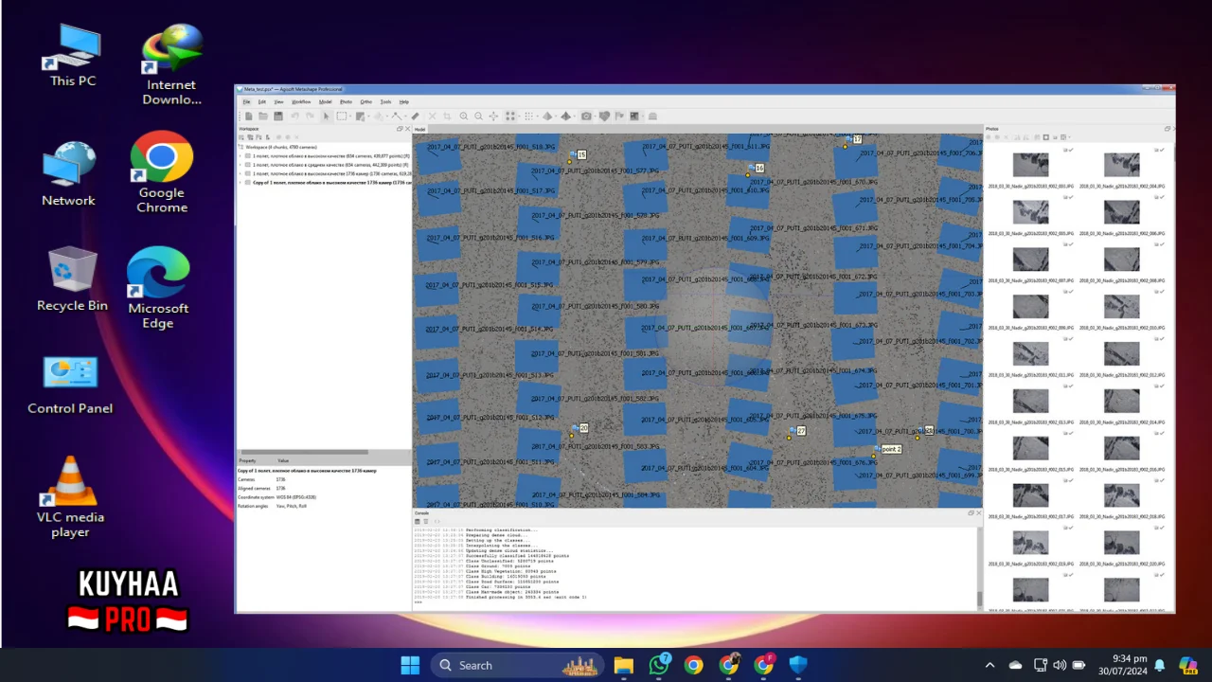Viewport: 1212px width, 682px height.
Task: Click the Delete selection X icon
Action: tap(433, 117)
